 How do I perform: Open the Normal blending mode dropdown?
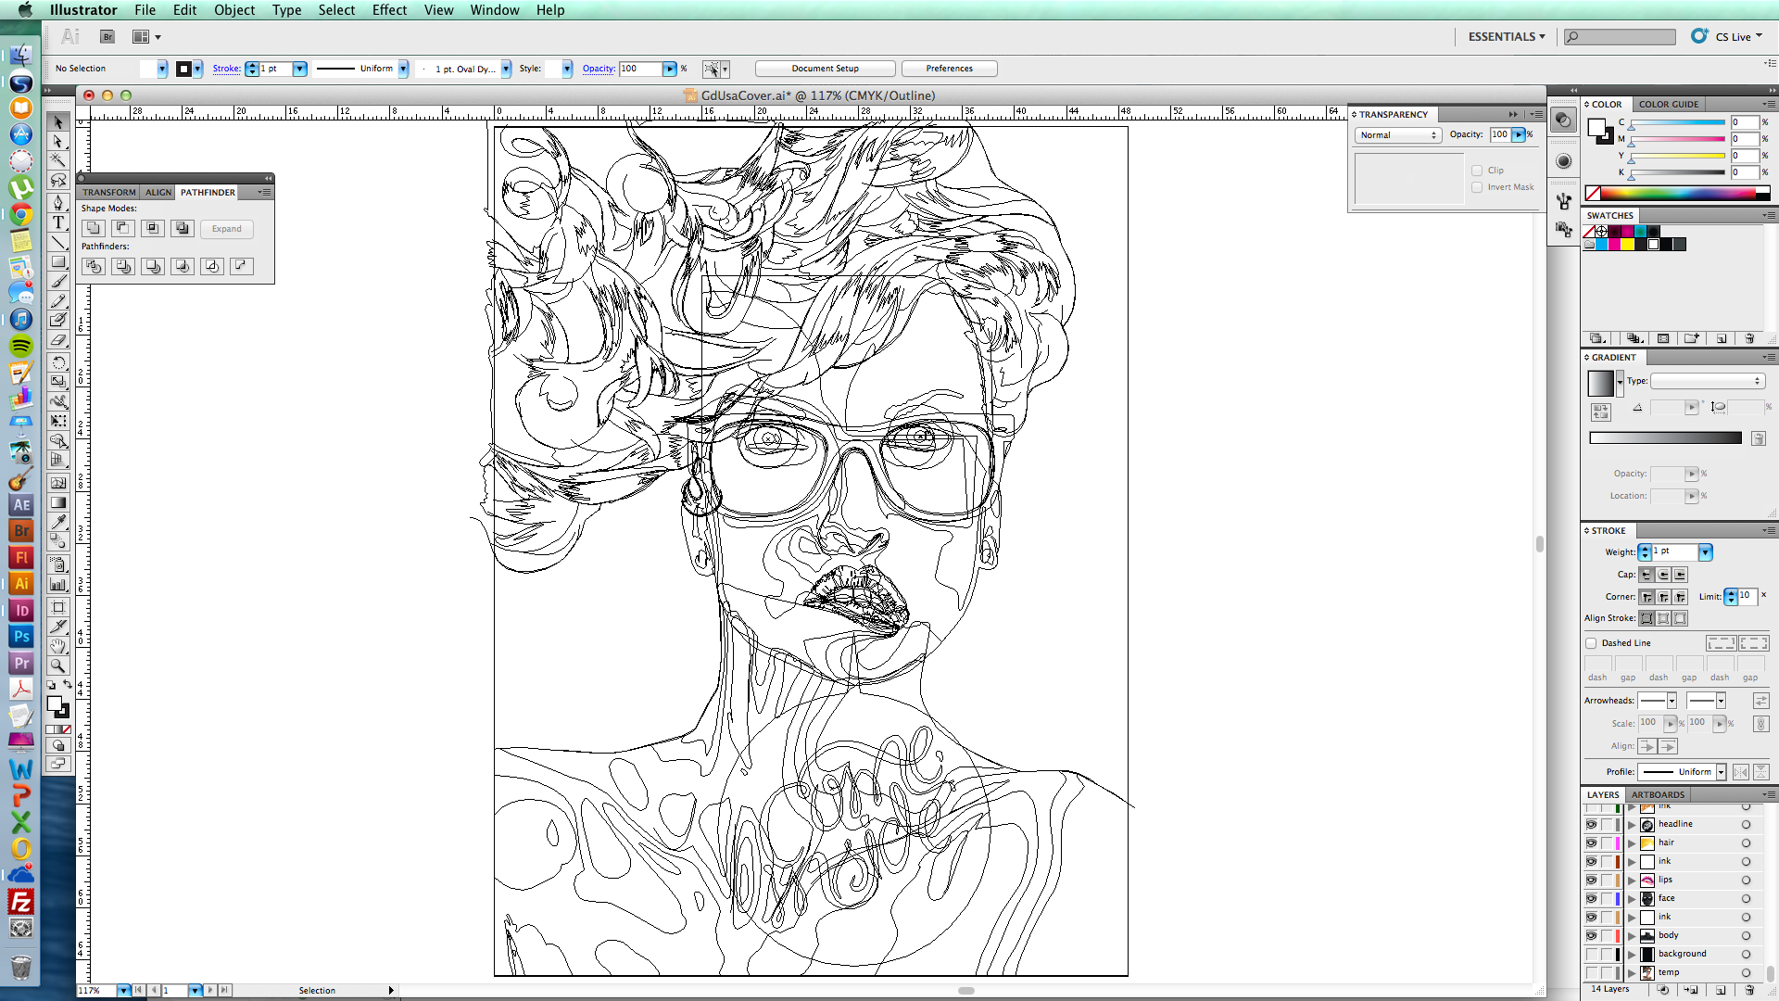click(1397, 135)
